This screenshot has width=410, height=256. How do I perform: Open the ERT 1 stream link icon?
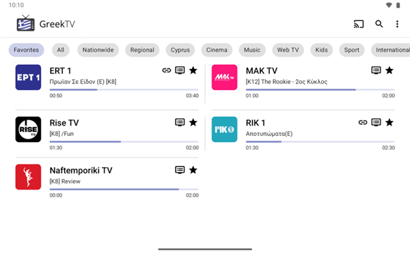click(167, 70)
